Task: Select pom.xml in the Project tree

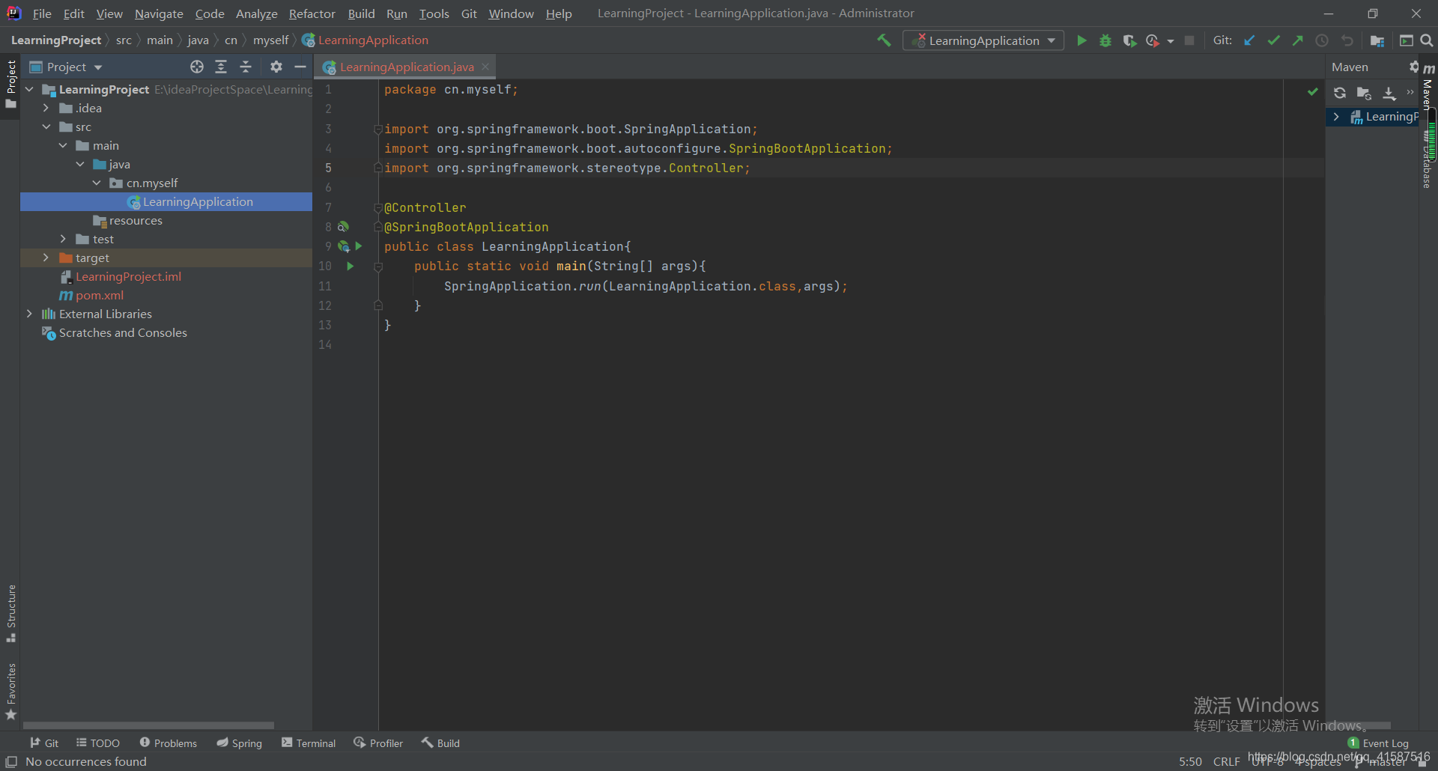Action: 100,295
